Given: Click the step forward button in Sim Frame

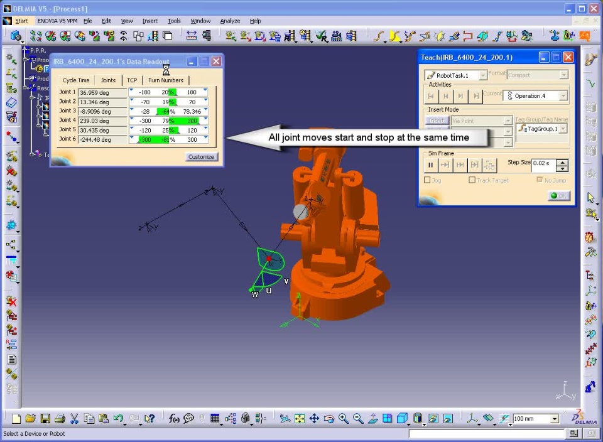Looking at the screenshot, I should point(445,165).
